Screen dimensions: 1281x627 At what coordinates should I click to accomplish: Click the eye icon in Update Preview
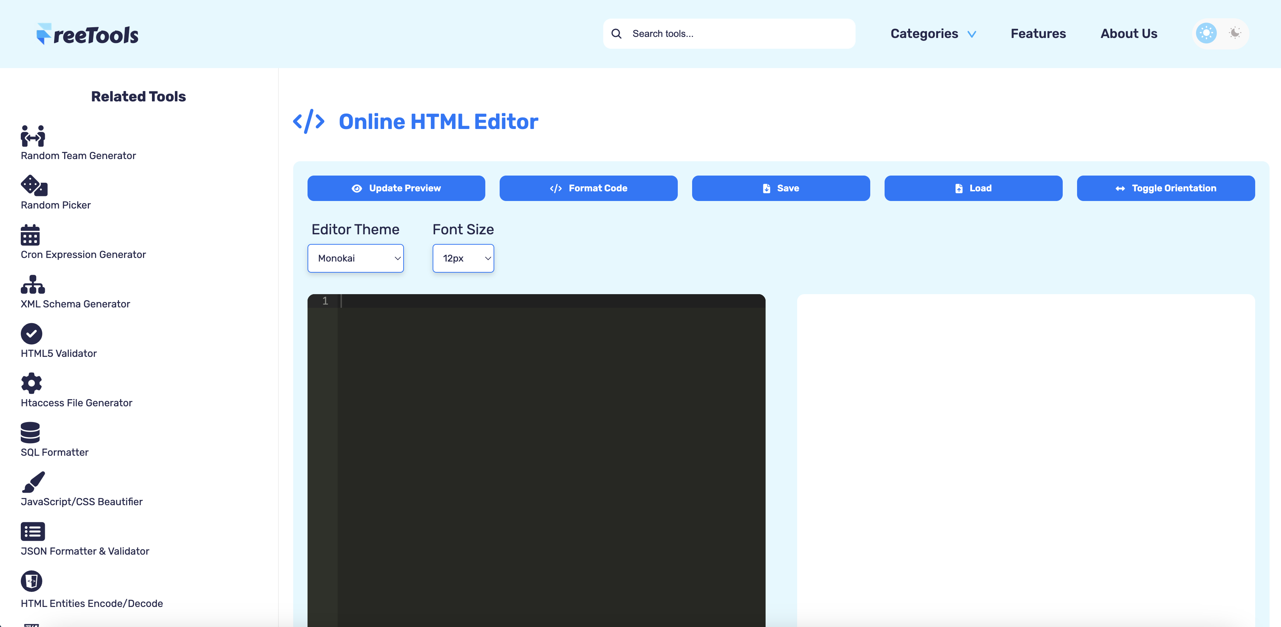click(357, 188)
